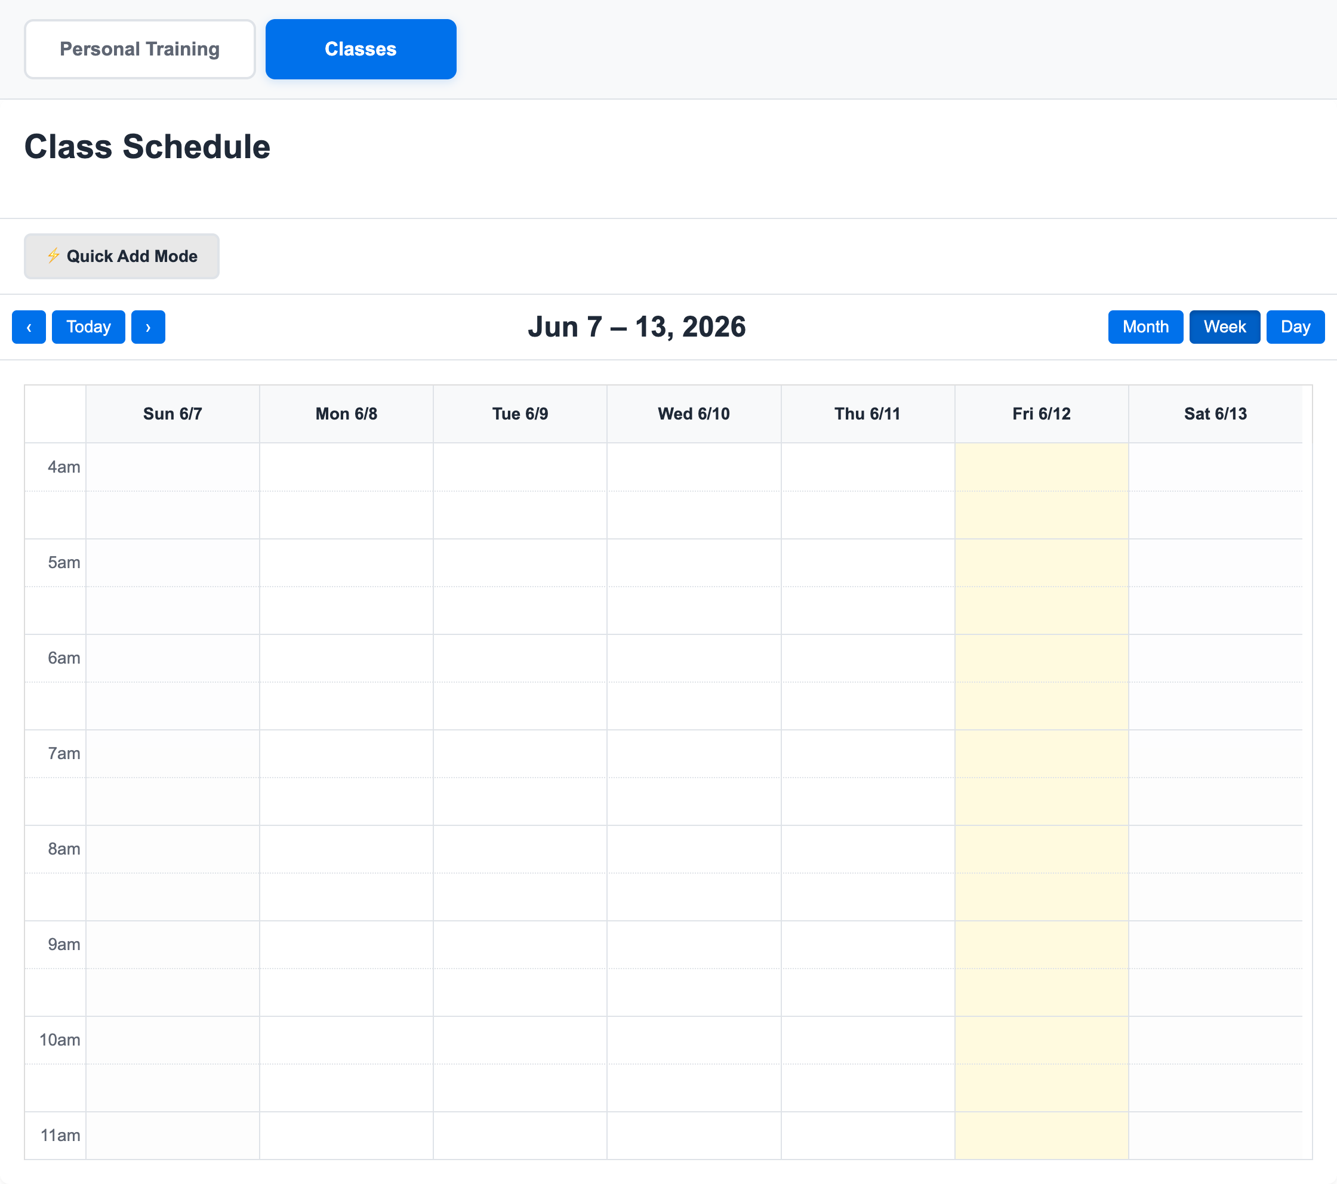Image resolution: width=1337 pixels, height=1184 pixels.
Task: Select the 10am slot on Friday 6/12
Action: 1042,1040
